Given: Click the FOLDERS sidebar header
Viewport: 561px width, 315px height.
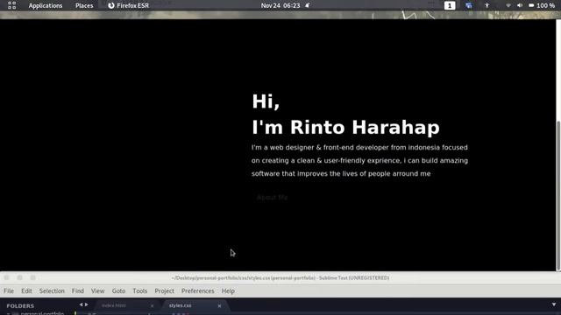Looking at the screenshot, I should click(x=20, y=306).
